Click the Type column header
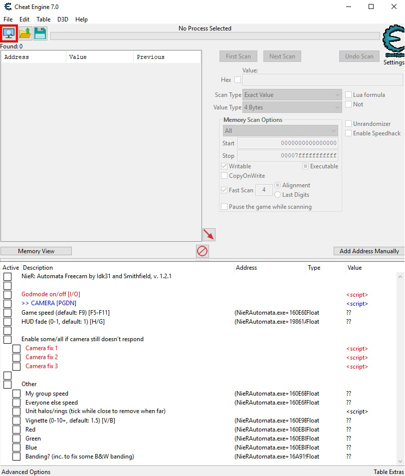The image size is (405, 476). click(x=325, y=267)
